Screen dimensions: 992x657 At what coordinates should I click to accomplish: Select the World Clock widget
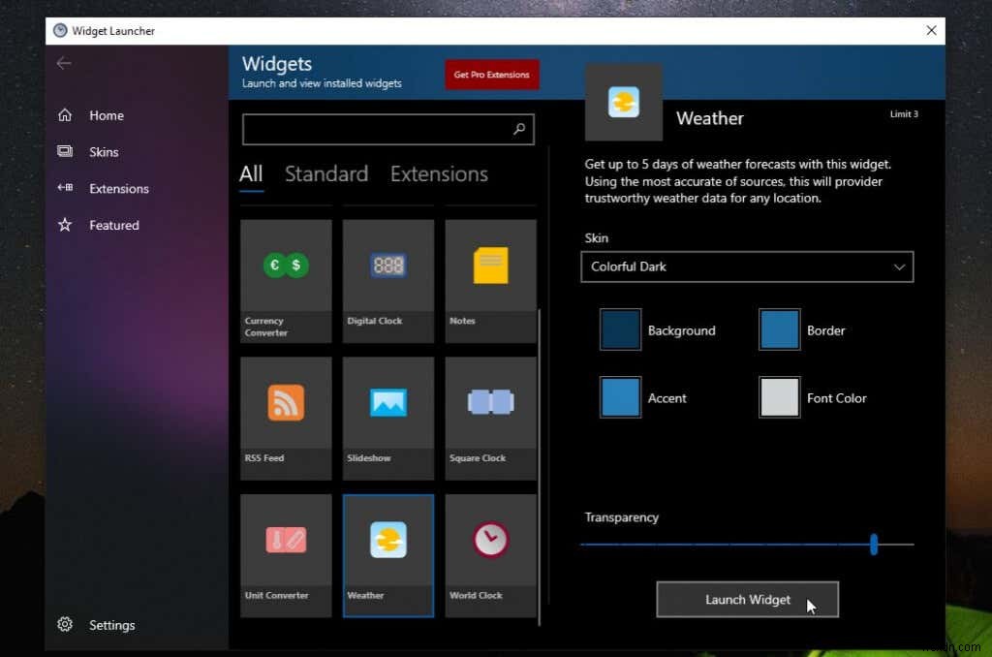pos(489,552)
